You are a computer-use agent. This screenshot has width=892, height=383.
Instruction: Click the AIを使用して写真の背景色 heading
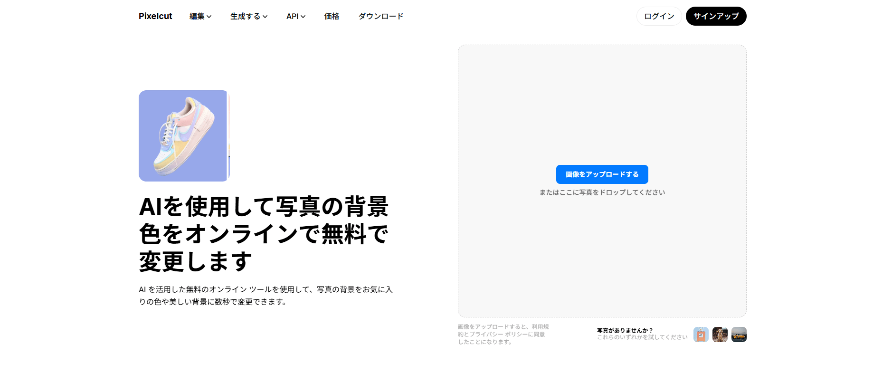[264, 234]
